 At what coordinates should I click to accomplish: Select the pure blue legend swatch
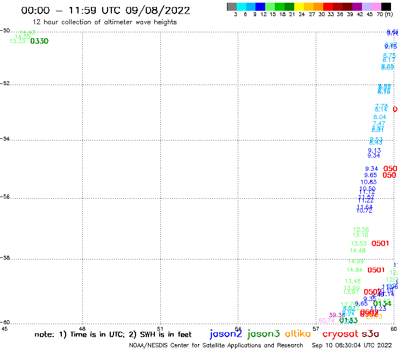pos(260,6)
